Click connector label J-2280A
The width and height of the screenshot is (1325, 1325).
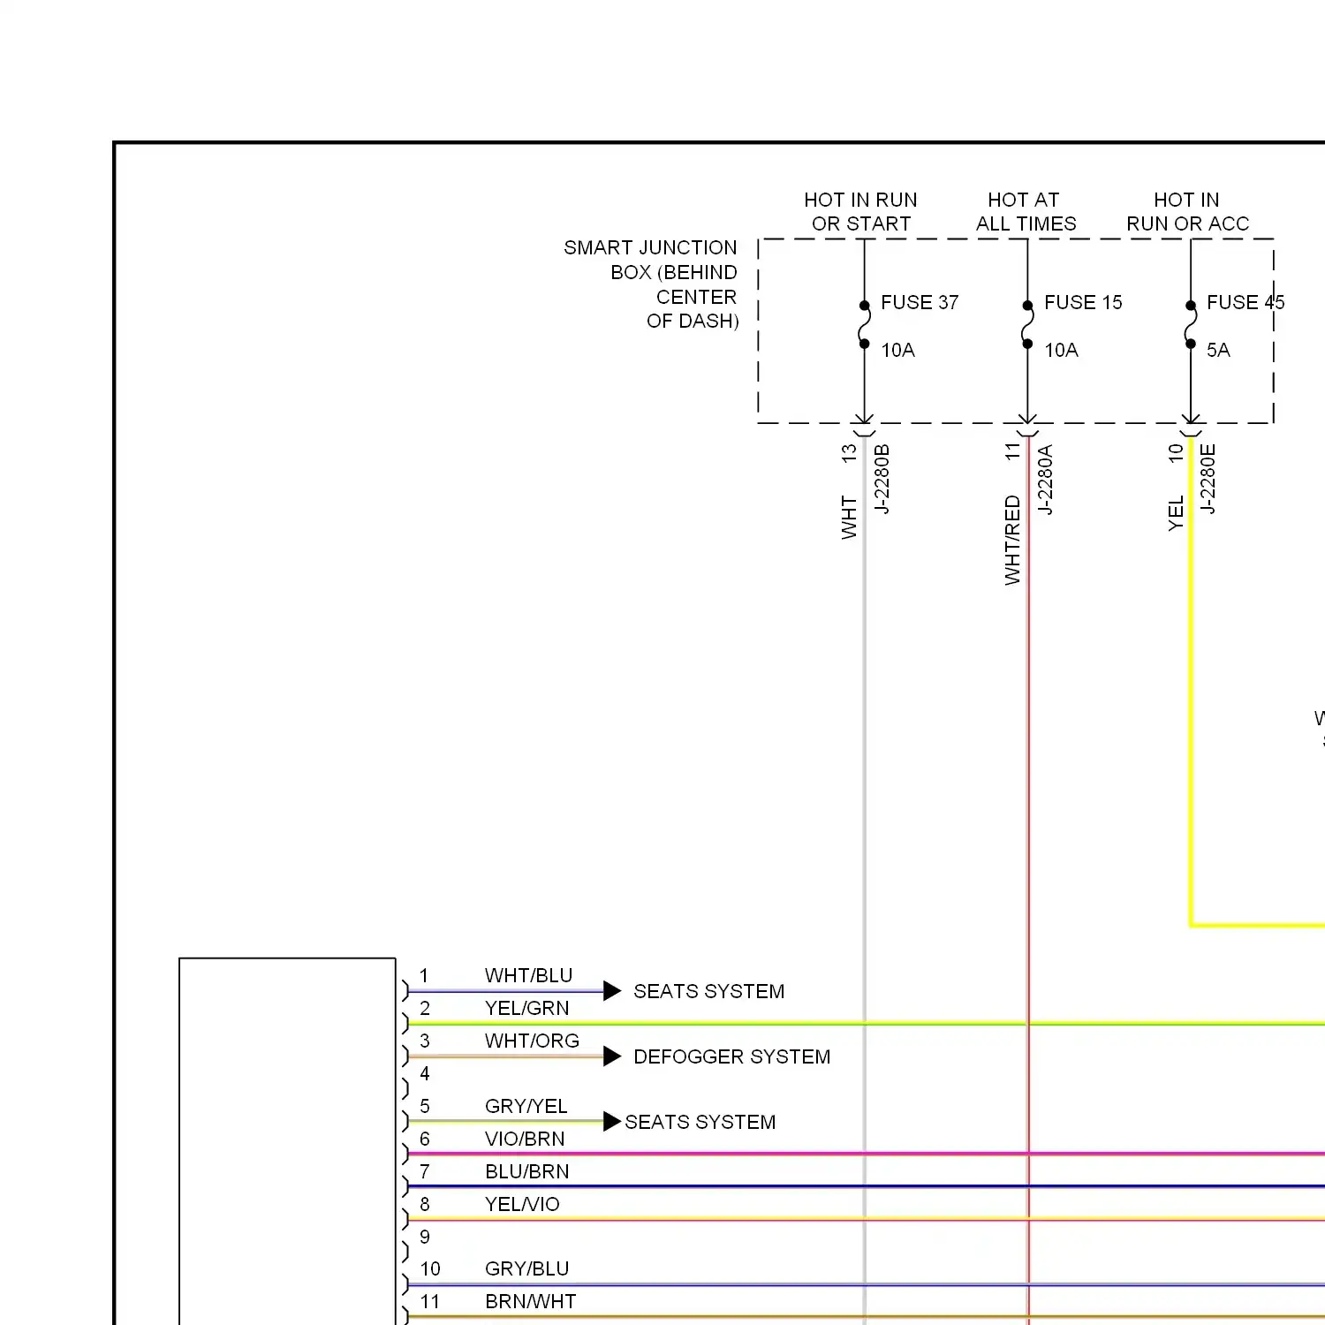[x=1045, y=479]
